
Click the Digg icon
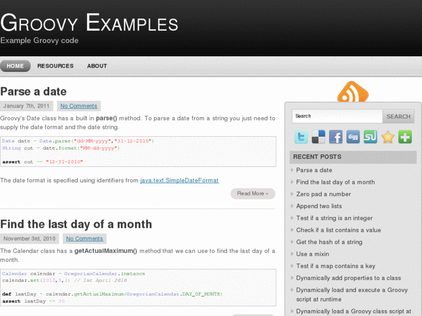point(353,137)
